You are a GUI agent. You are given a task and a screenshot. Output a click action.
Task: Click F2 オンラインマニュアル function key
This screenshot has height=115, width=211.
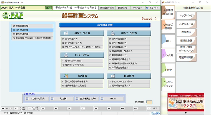[x=21, y=109]
